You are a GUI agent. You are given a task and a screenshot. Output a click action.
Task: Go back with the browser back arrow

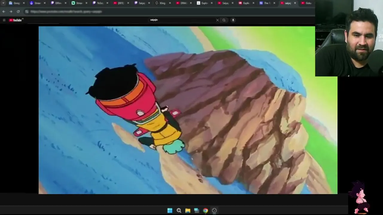click(x=4, y=11)
